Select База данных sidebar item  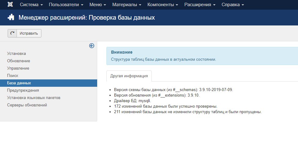tap(48, 83)
